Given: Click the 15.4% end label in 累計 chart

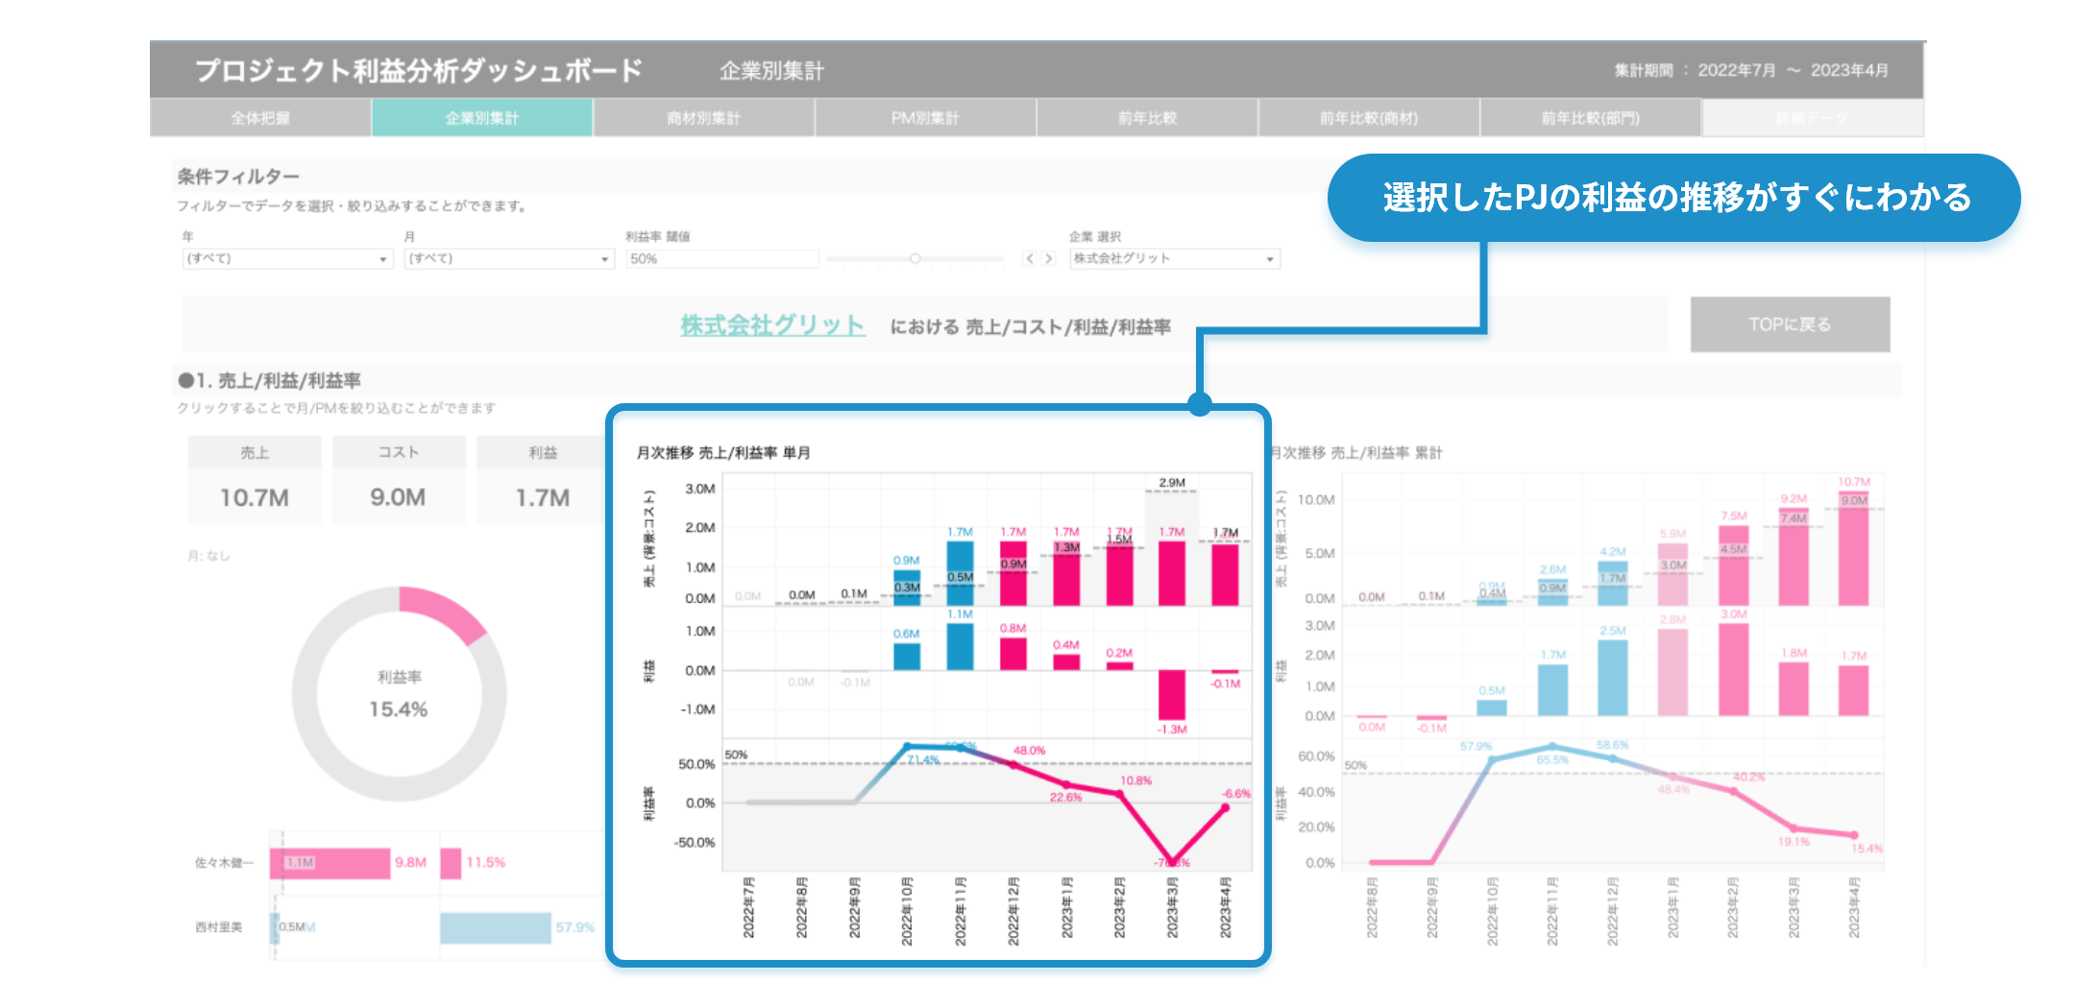Looking at the screenshot, I should (1867, 849).
